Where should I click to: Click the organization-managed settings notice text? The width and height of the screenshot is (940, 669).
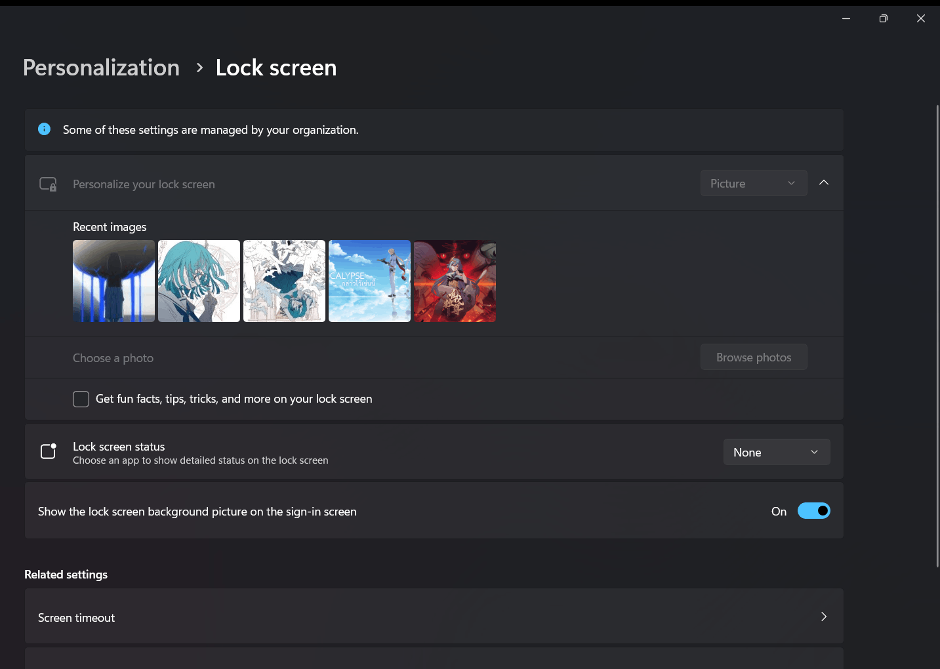(x=211, y=130)
